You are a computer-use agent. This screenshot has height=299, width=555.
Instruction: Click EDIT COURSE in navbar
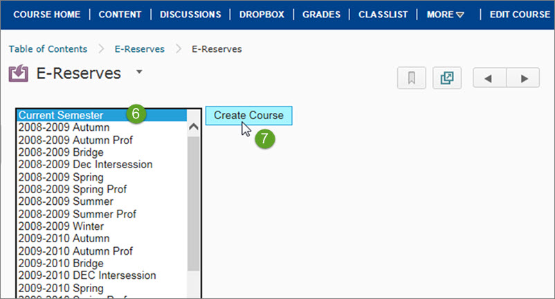point(520,14)
